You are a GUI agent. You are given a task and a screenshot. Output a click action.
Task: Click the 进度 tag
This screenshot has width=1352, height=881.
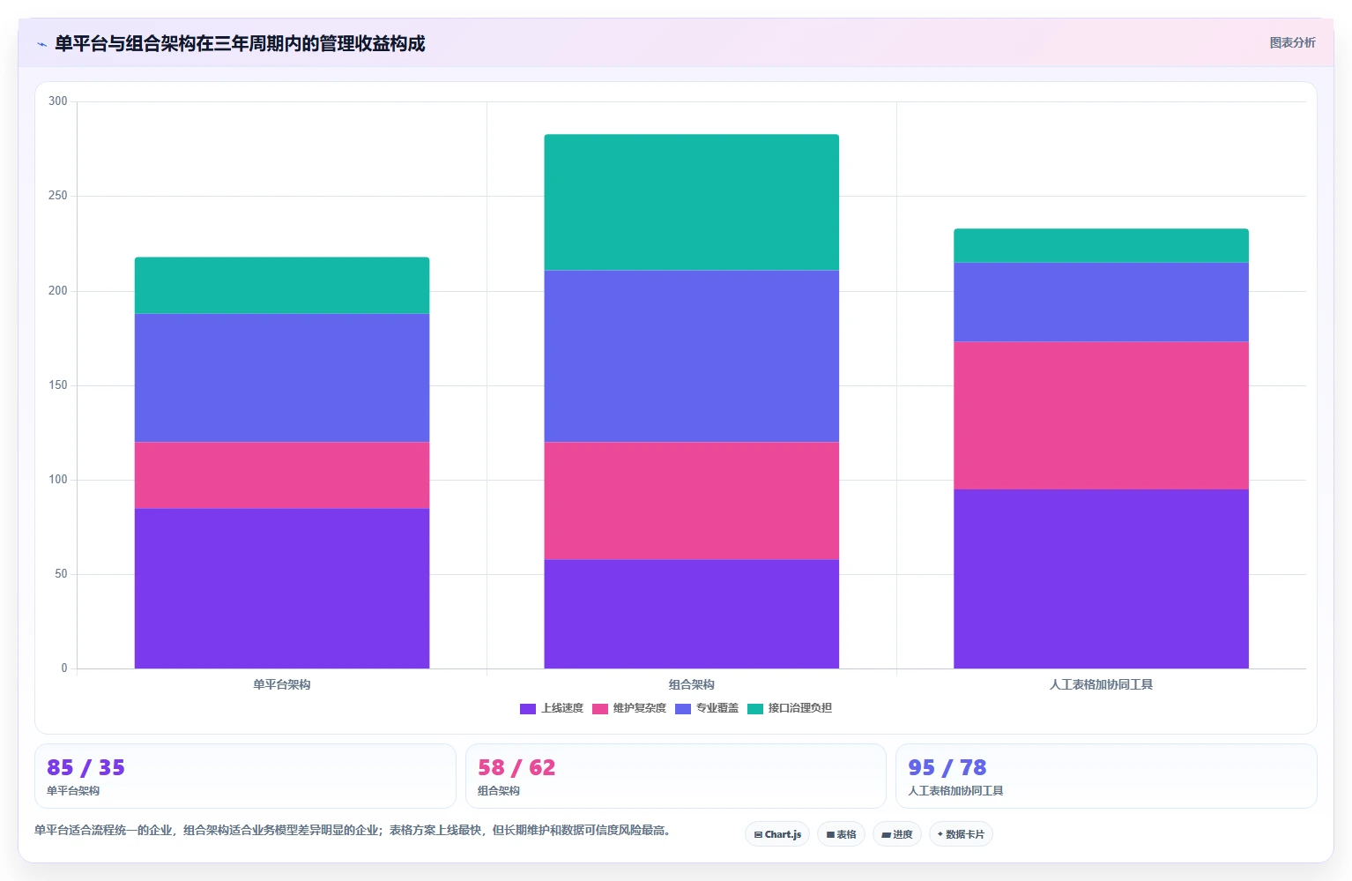pyautogui.click(x=897, y=834)
